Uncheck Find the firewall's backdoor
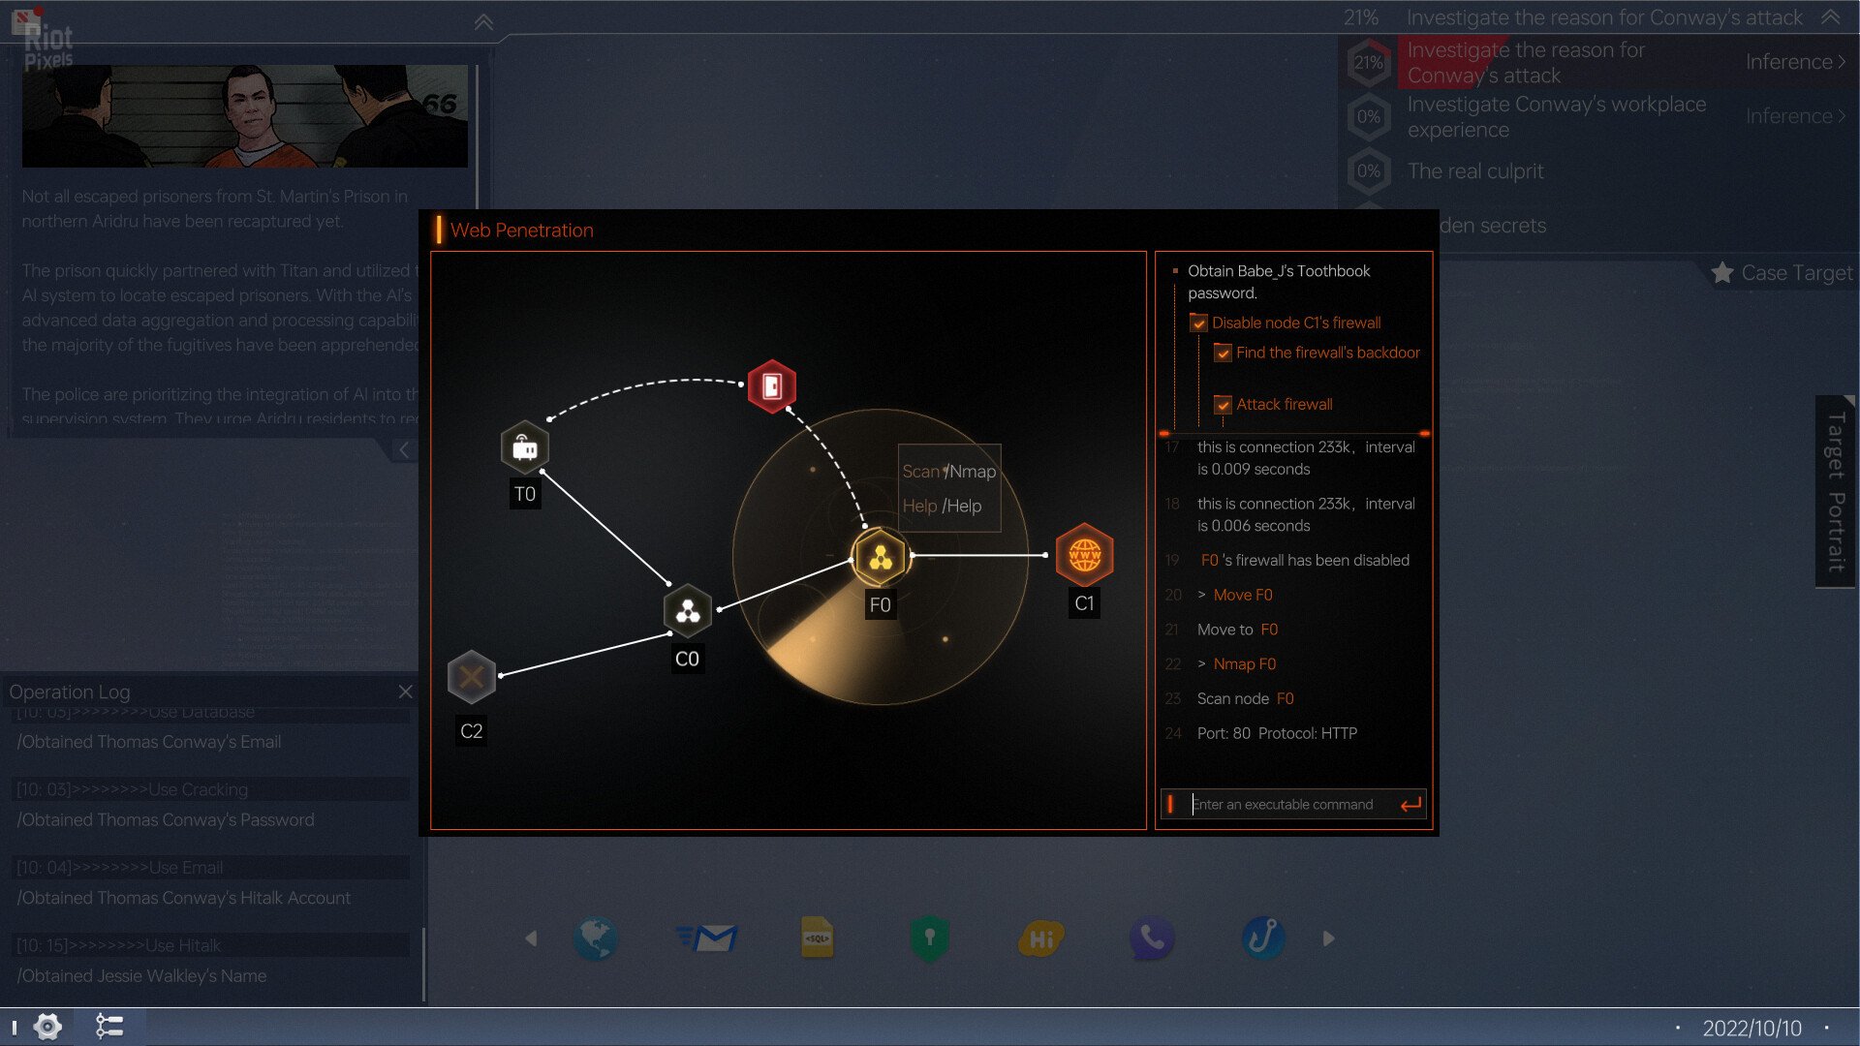The image size is (1860, 1046). [x=1224, y=353]
